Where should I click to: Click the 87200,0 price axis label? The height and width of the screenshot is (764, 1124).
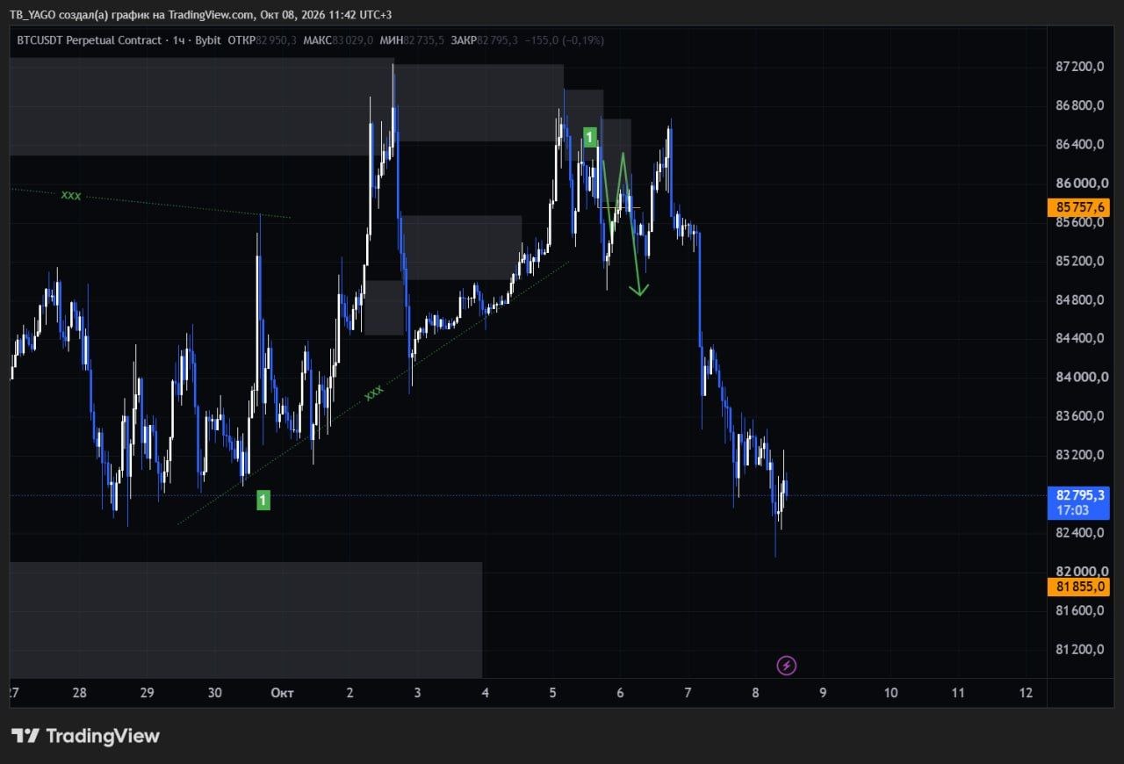(x=1079, y=67)
